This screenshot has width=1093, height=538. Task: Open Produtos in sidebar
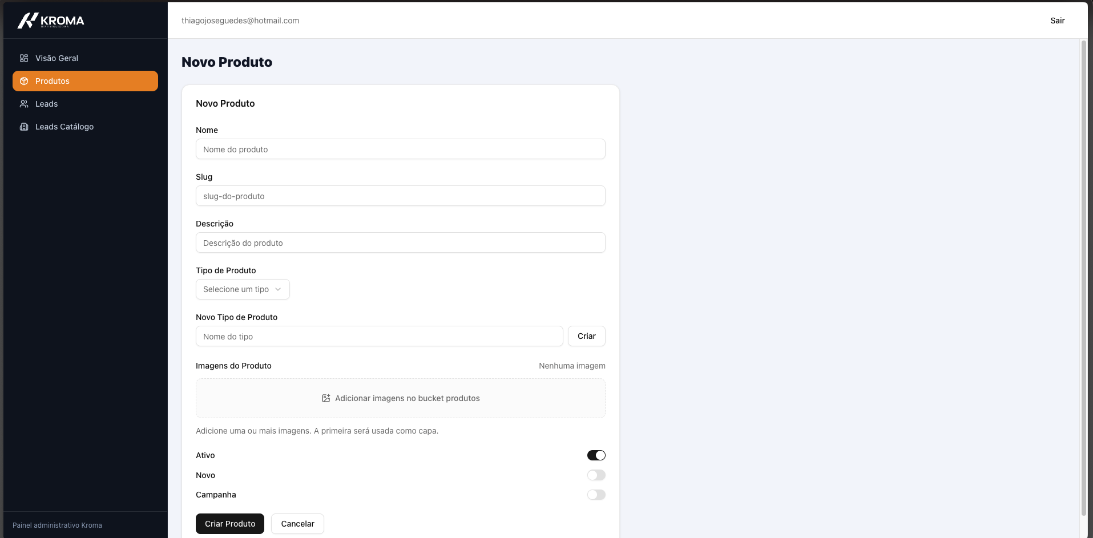(x=85, y=81)
